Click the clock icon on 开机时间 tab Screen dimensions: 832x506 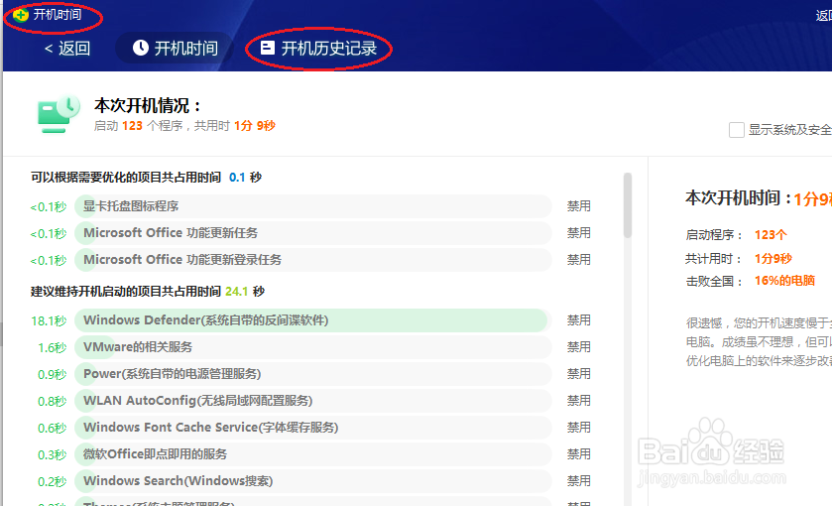pyautogui.click(x=141, y=48)
